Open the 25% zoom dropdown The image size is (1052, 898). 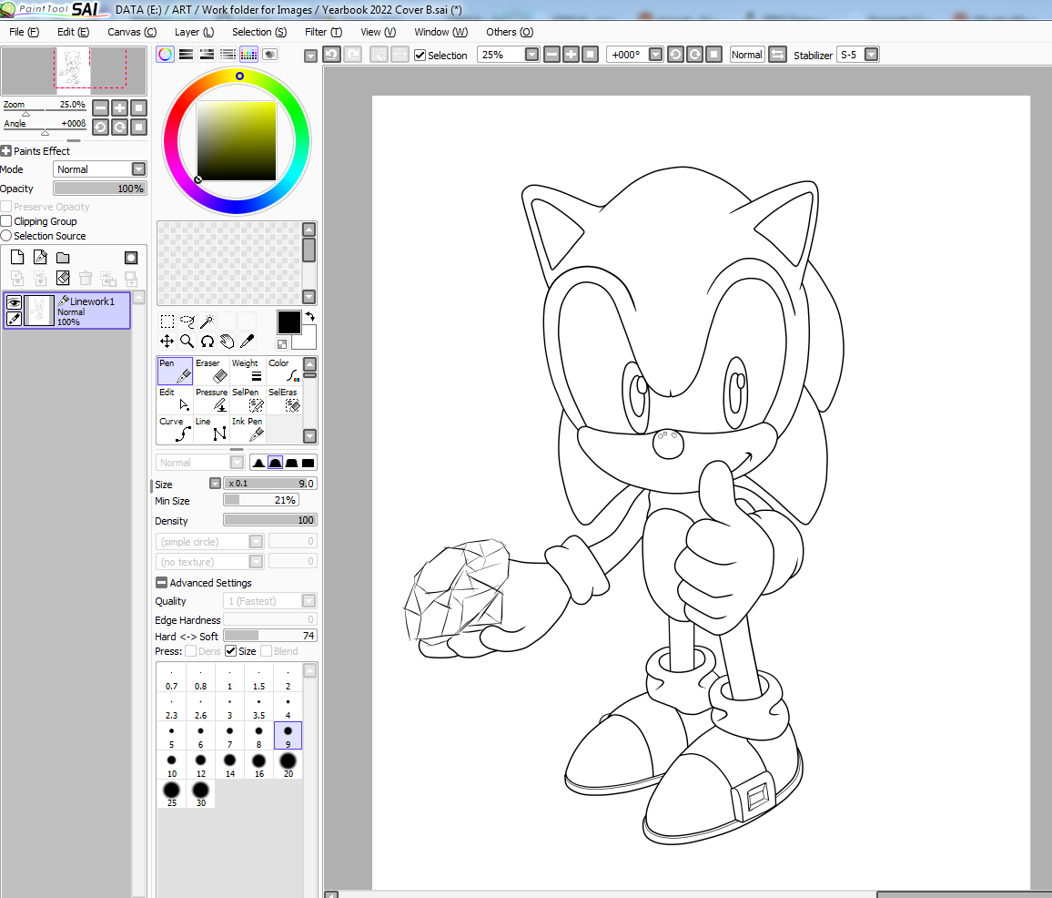coord(531,55)
